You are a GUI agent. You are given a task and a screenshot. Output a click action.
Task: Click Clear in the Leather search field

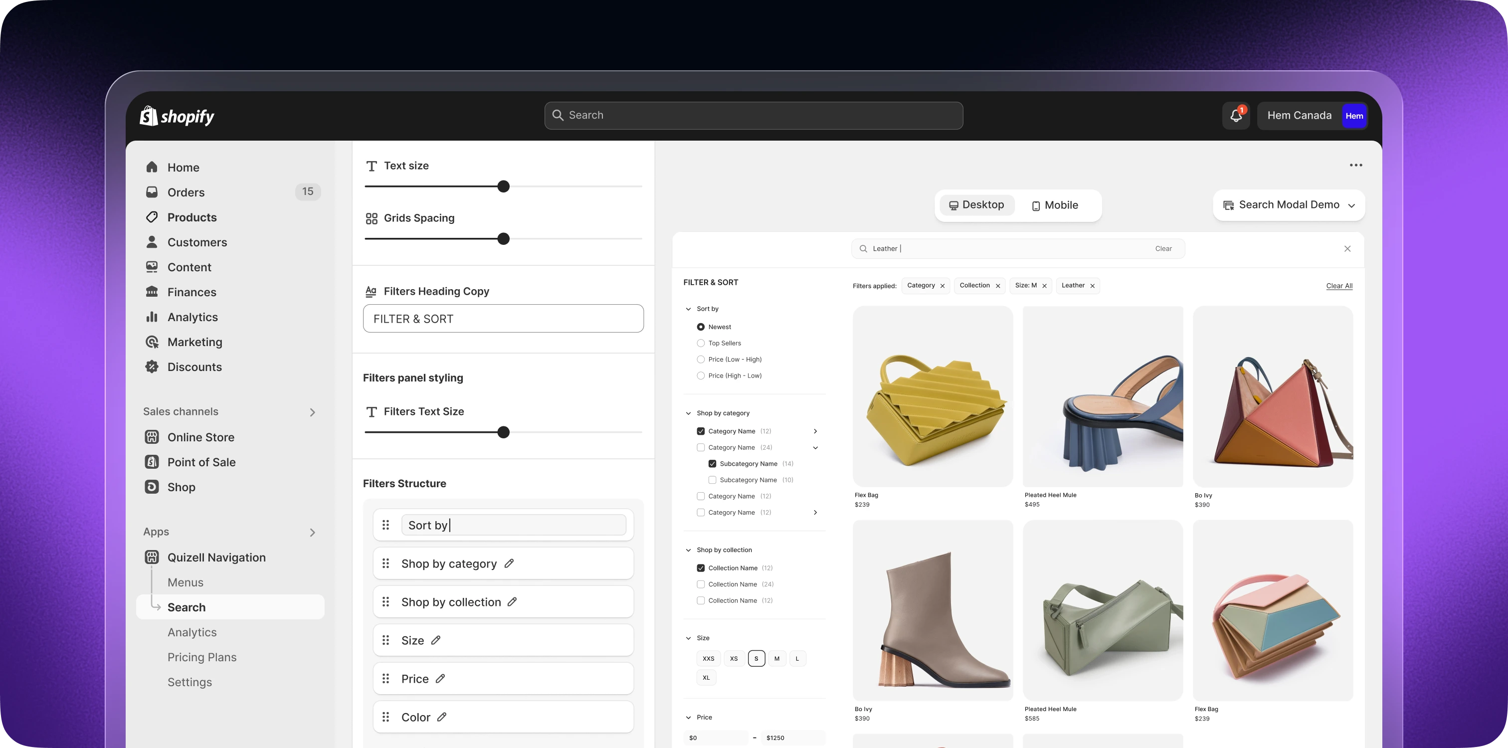(x=1163, y=249)
